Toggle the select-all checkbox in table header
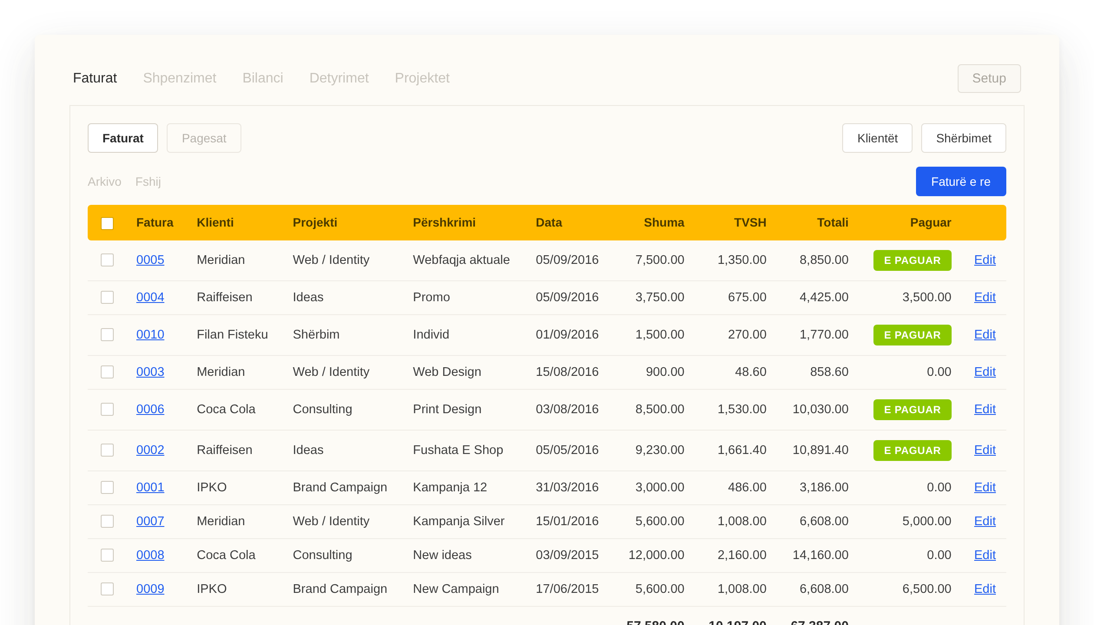 107,223
